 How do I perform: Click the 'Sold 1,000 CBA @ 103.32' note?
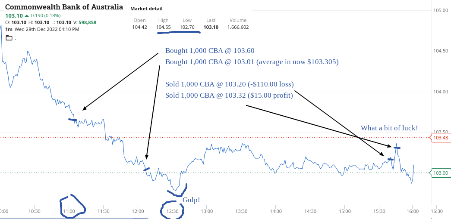(229, 95)
